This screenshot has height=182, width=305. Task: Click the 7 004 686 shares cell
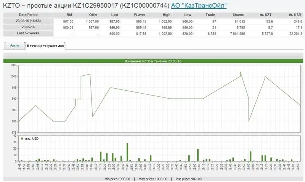[x=236, y=34]
